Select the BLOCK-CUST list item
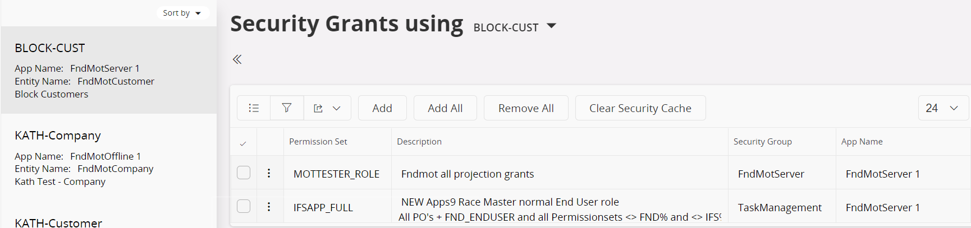The image size is (971, 228). tap(109, 70)
